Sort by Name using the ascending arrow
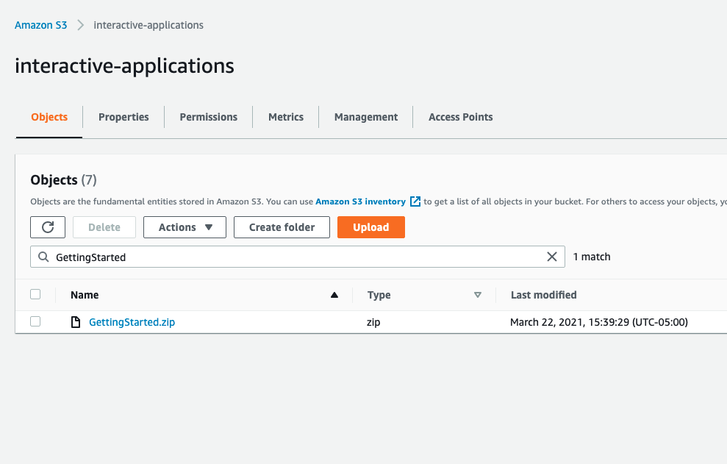The image size is (727, 464). (334, 295)
